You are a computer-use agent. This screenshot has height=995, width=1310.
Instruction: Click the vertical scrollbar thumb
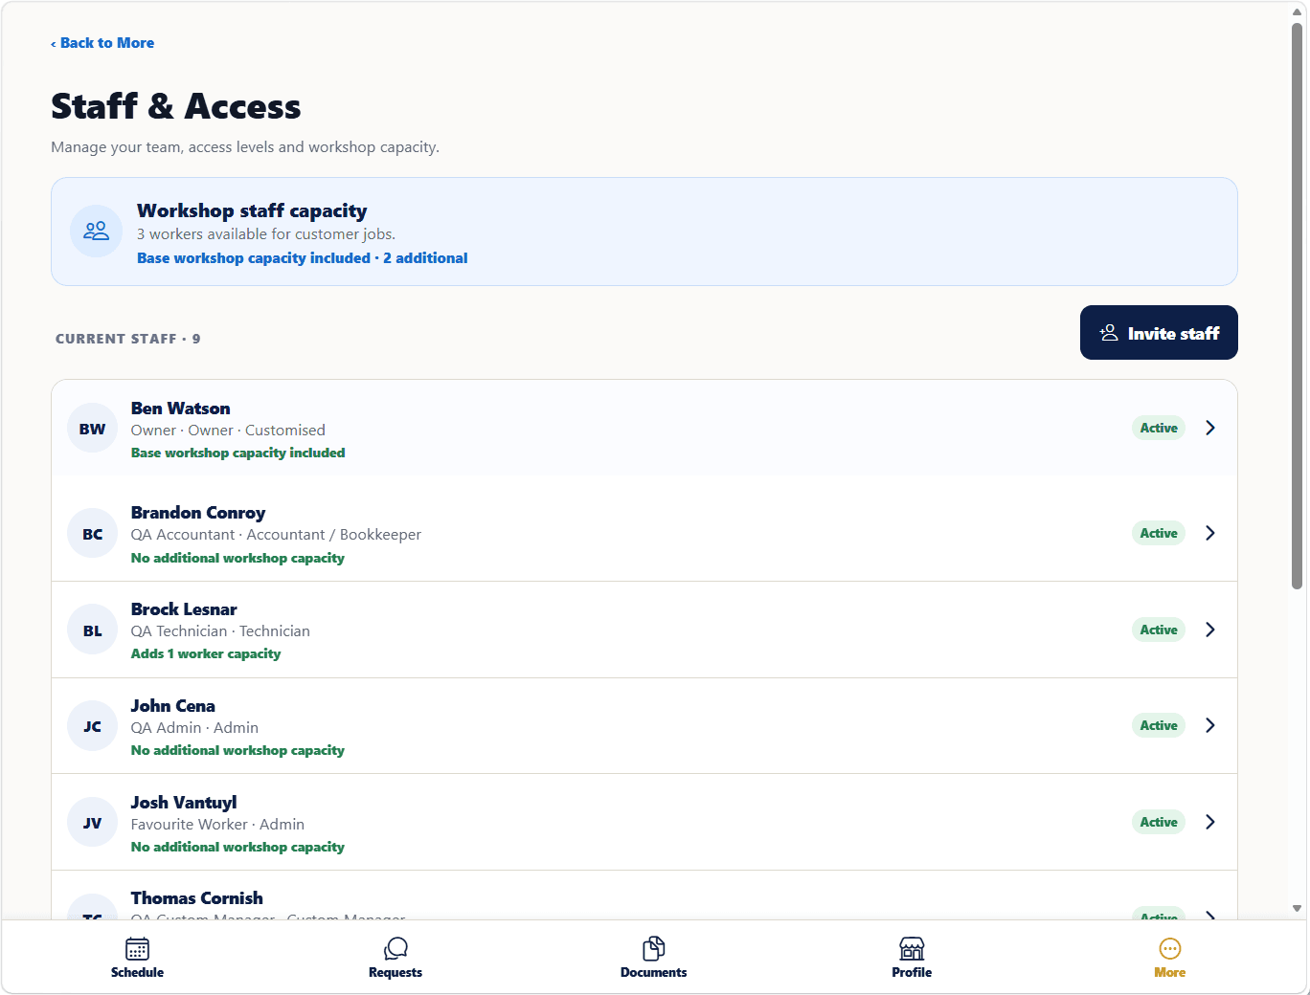click(x=1298, y=304)
